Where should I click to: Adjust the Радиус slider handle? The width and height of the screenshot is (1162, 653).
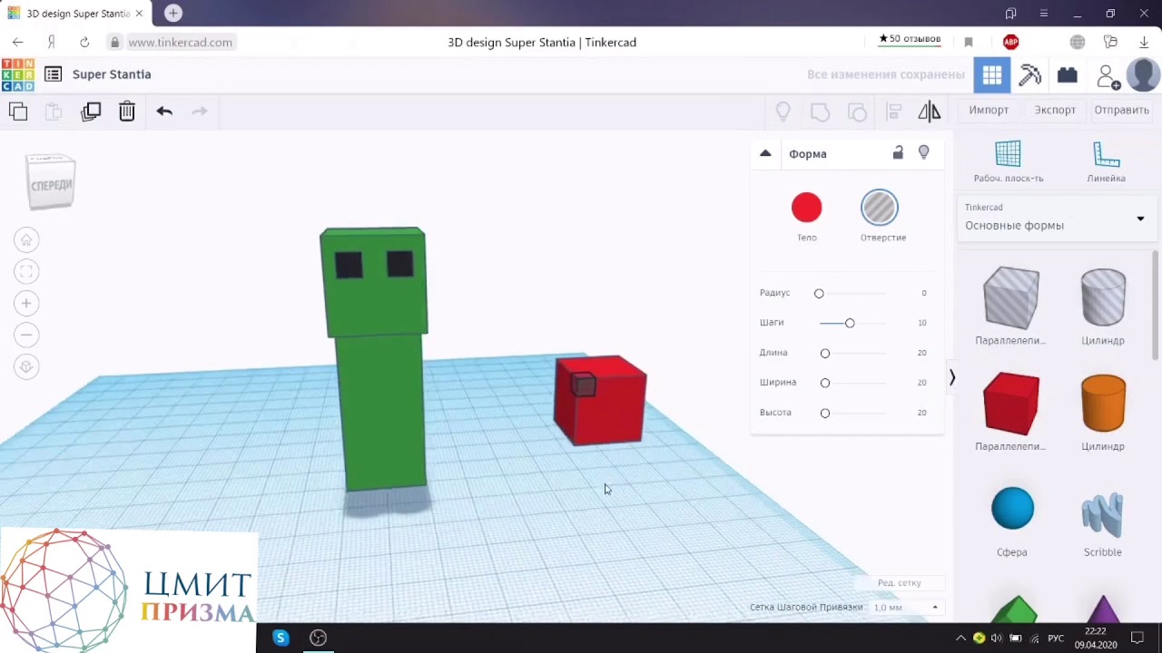819,293
